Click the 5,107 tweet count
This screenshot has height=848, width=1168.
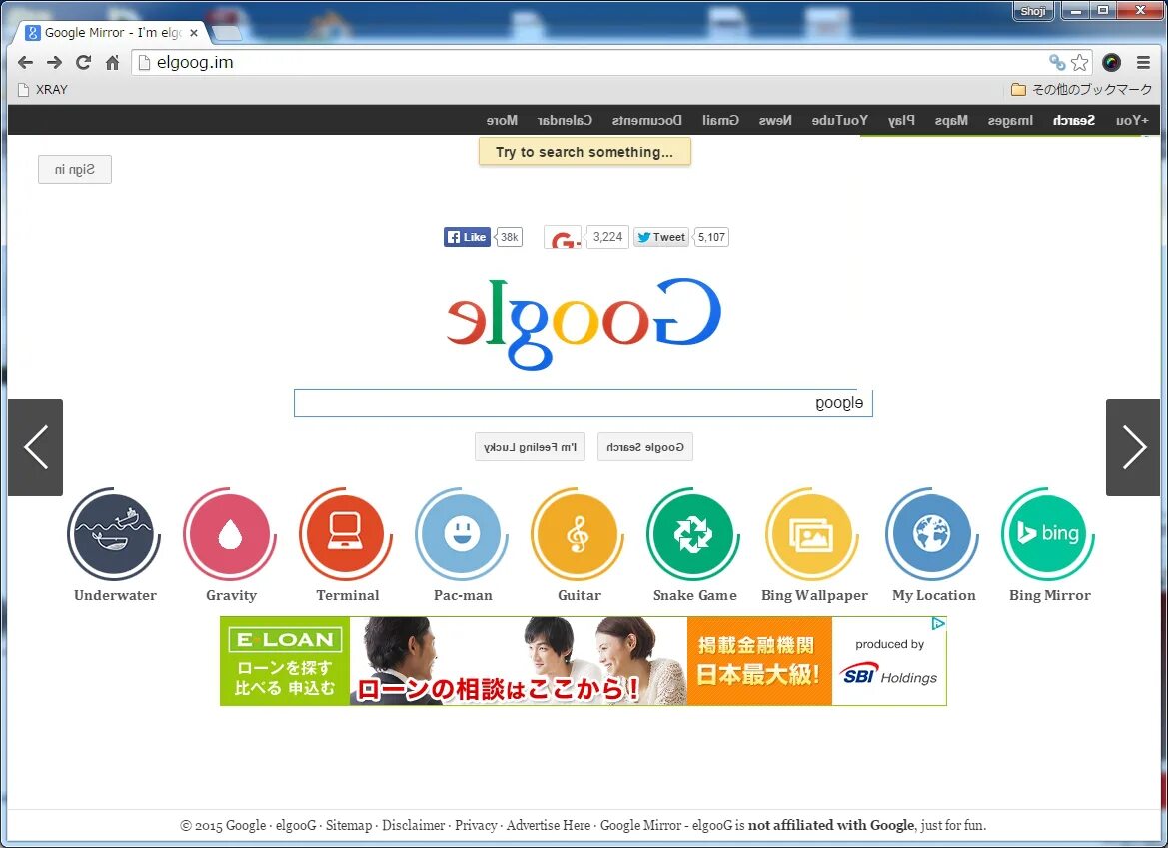click(x=711, y=237)
